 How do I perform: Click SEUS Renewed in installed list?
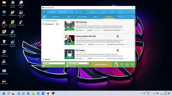49,24
